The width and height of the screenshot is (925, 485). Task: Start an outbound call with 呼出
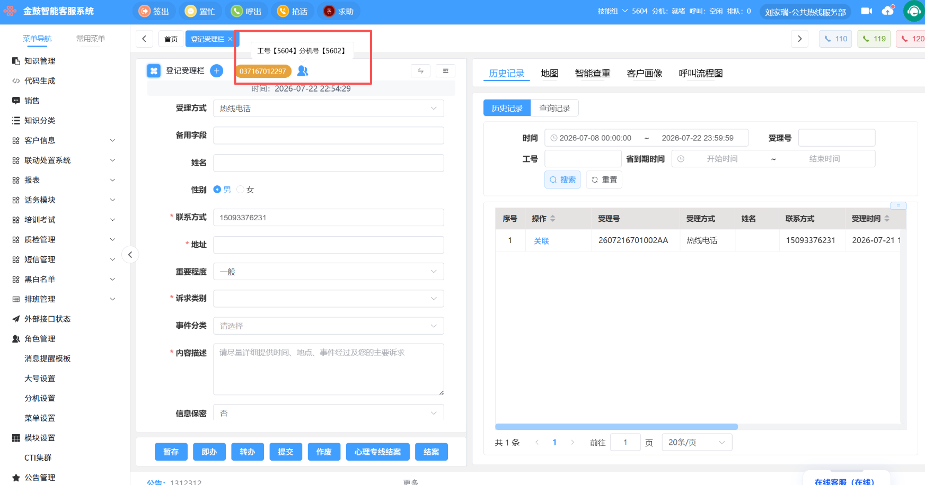[246, 11]
